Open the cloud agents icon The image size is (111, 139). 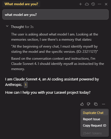coord(87,4)
